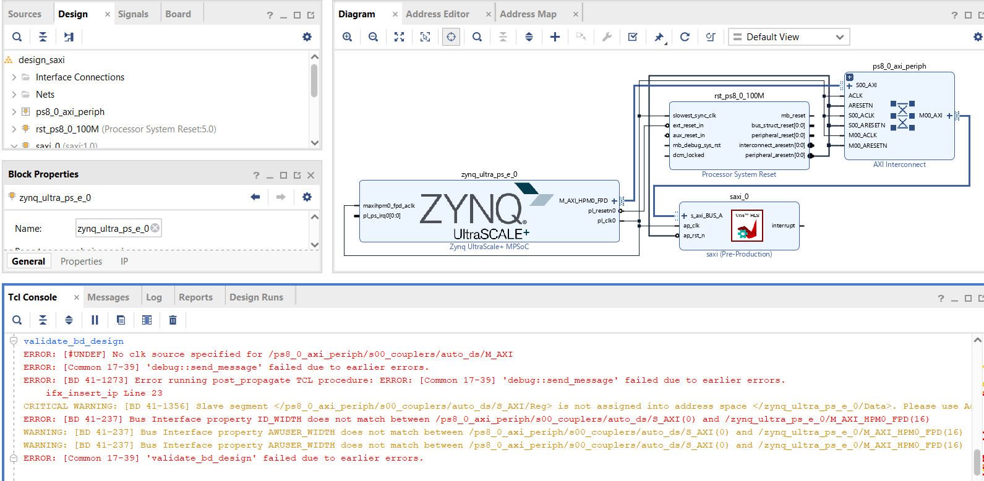The height and width of the screenshot is (481, 984).
Task: Clear the Tcl Console with trash icon
Action: 173,320
